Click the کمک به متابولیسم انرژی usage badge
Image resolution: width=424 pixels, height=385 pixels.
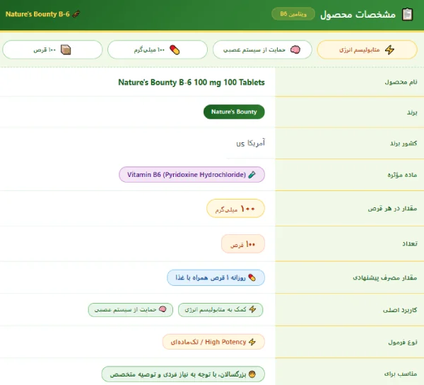[x=220, y=309]
